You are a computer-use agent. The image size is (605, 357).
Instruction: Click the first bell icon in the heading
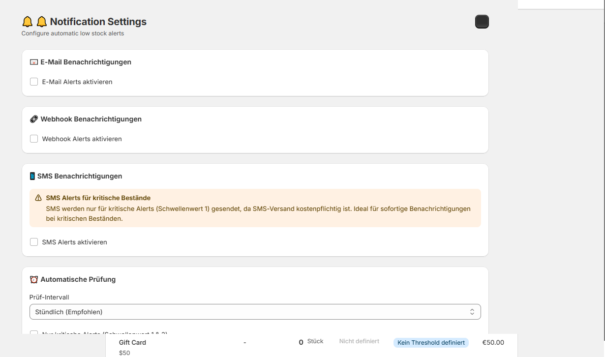(x=28, y=22)
